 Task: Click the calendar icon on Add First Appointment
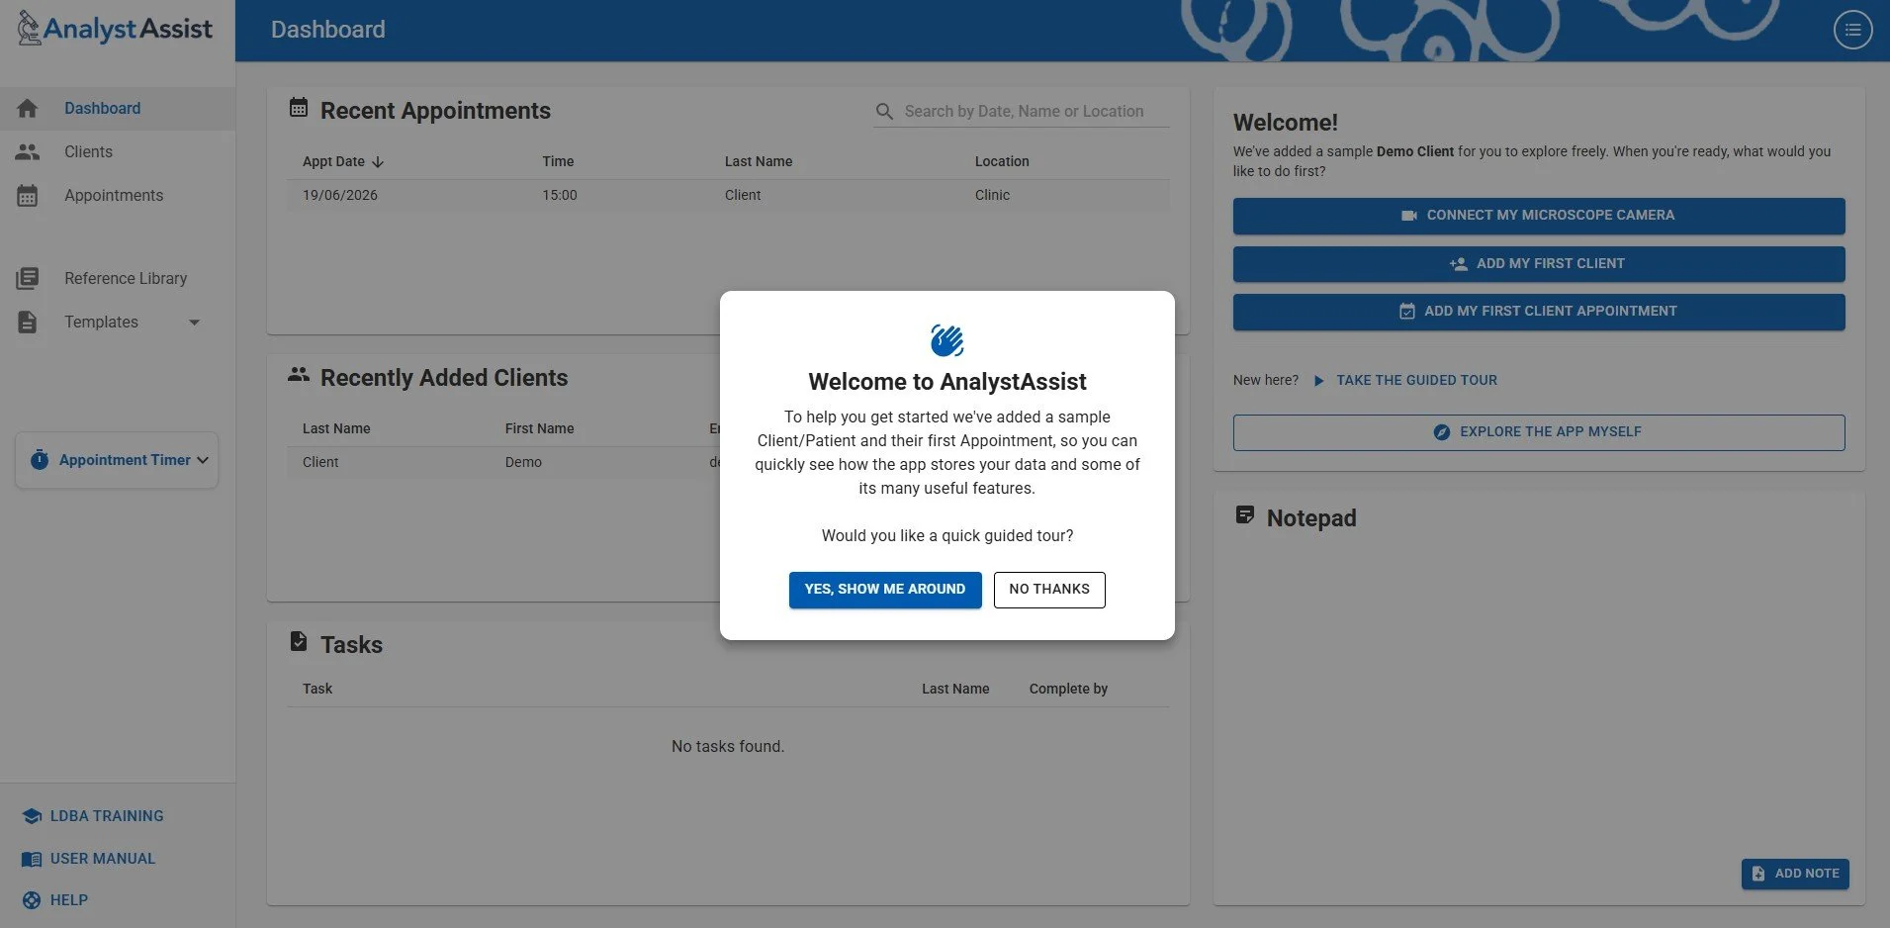coord(1407,311)
